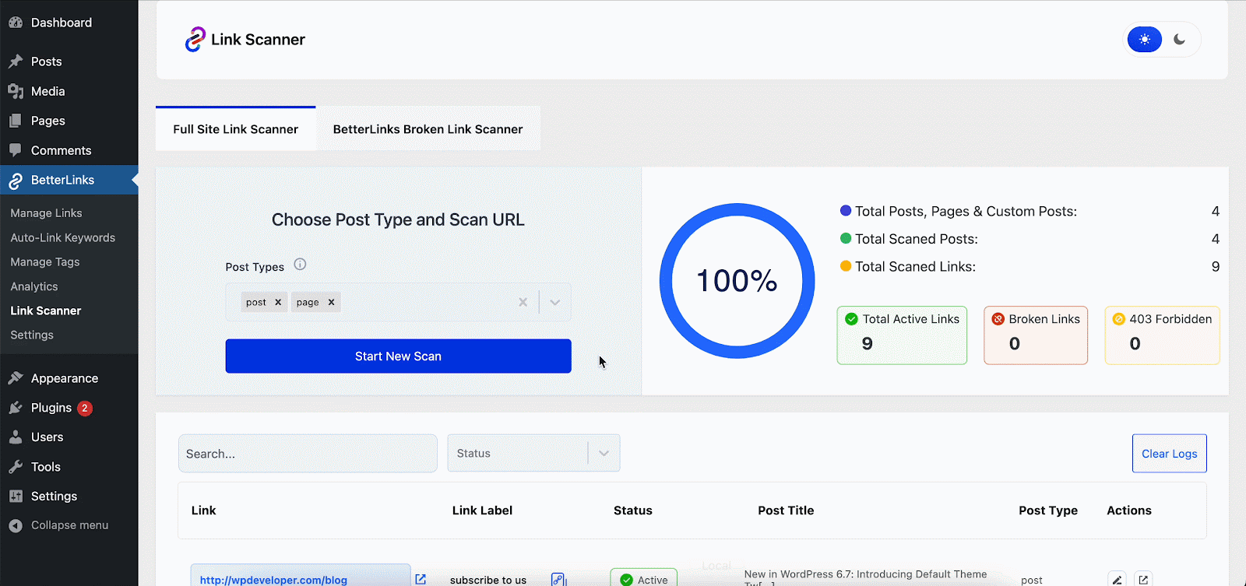Click the Status column header
Viewport: 1246px width, 586px height.
coord(633,511)
